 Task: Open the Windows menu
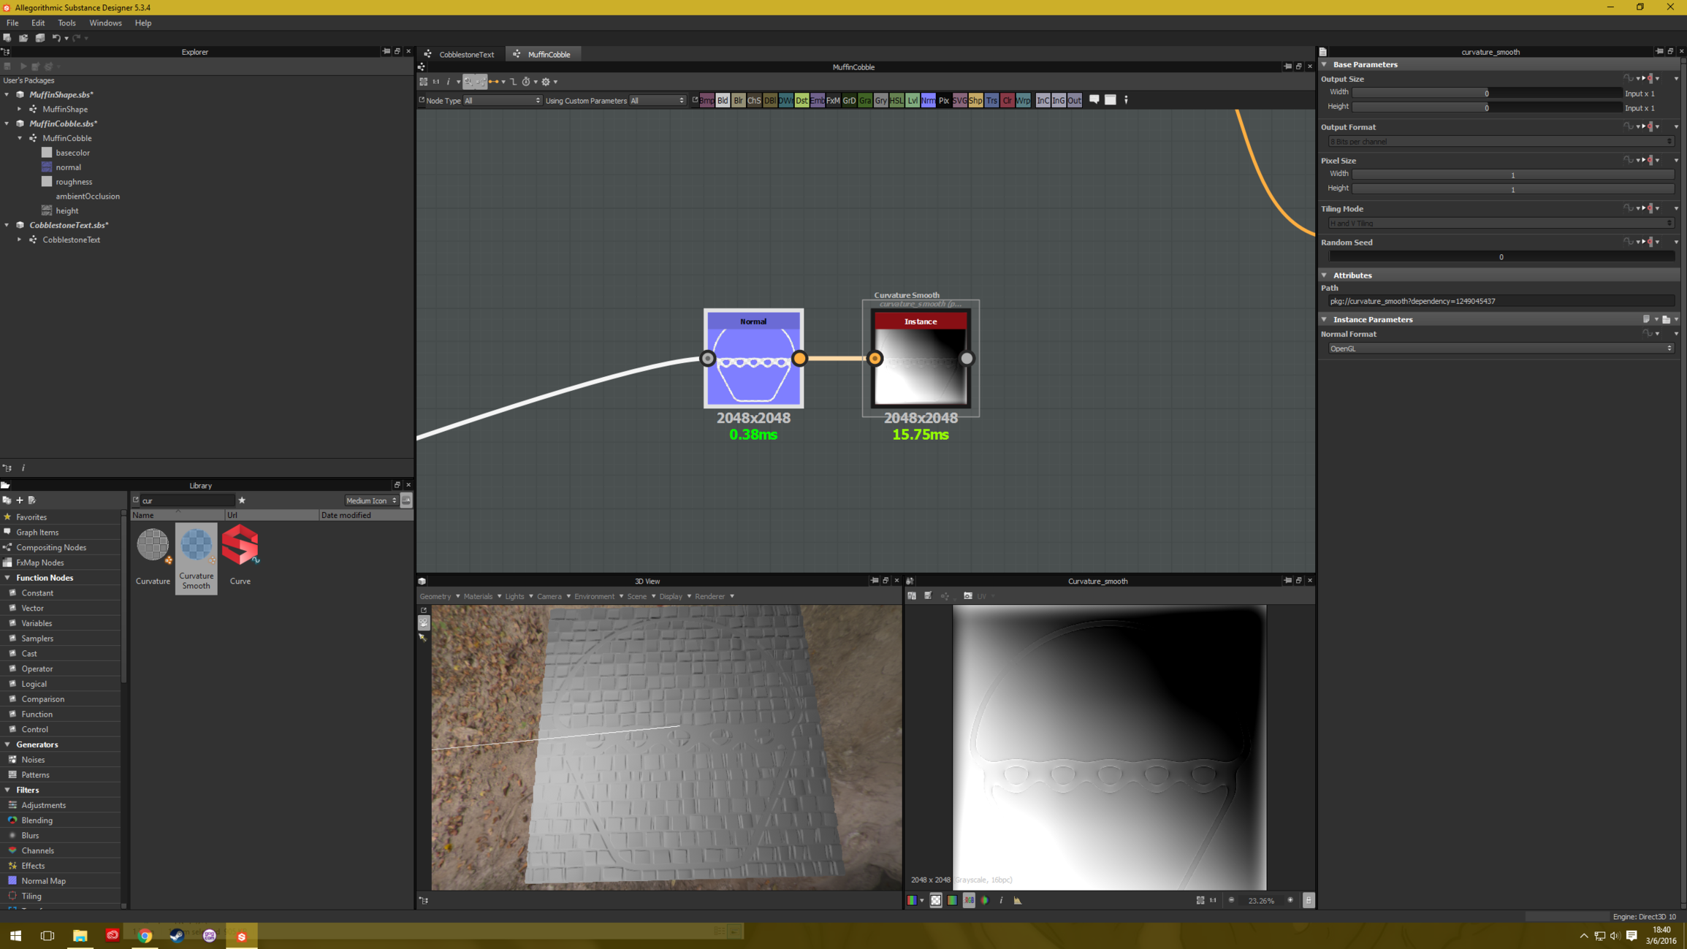tap(105, 23)
